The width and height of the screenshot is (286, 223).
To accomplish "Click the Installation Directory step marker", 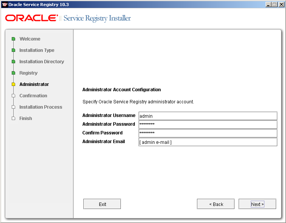I will pyautogui.click(x=13, y=62).
